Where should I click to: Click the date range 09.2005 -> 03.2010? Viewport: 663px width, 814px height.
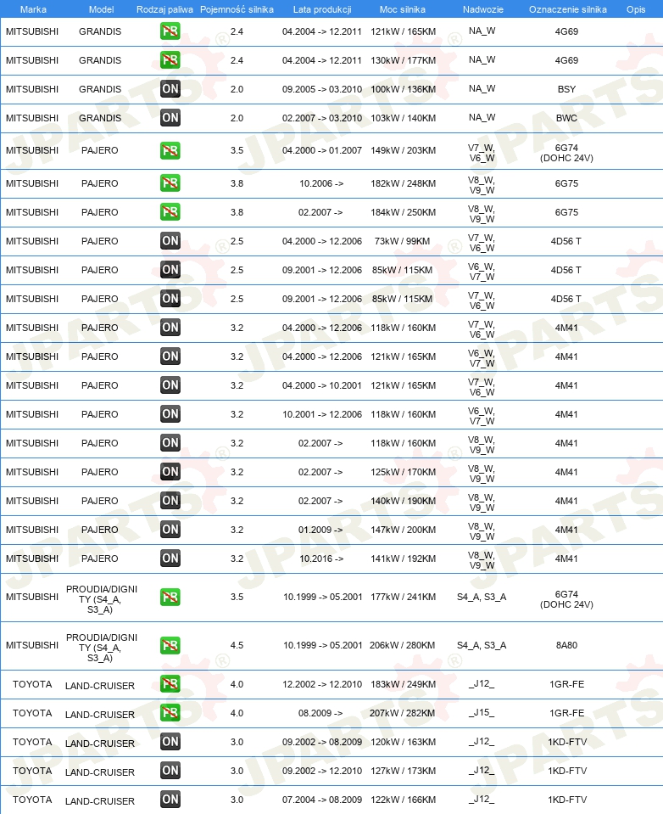(x=322, y=89)
